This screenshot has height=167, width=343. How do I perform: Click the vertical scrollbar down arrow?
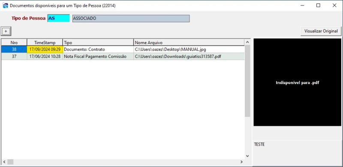click(247, 156)
